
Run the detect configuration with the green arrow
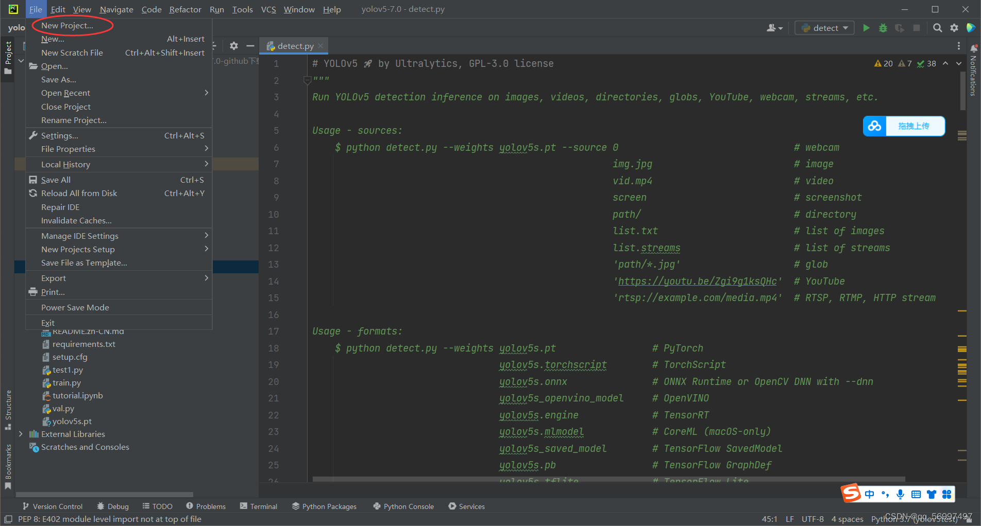866,28
